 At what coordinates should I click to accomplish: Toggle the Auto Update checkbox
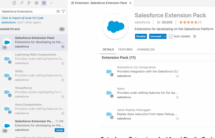[x=171, y=36]
